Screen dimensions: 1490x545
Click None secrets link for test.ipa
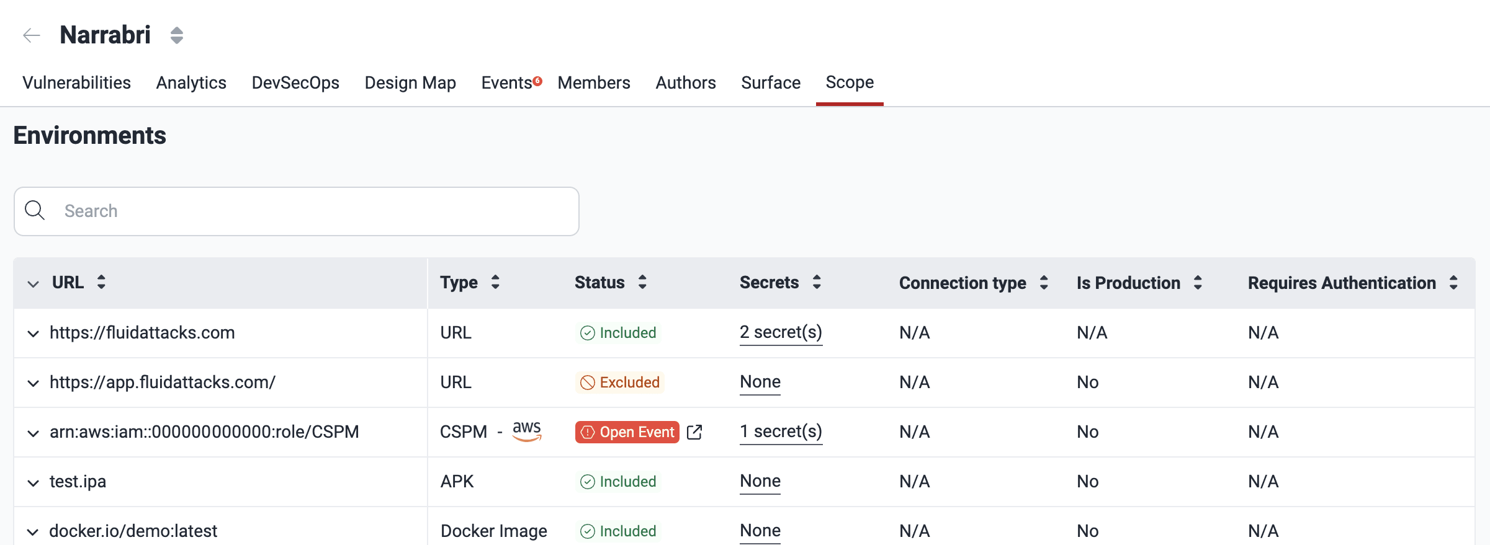click(x=760, y=481)
